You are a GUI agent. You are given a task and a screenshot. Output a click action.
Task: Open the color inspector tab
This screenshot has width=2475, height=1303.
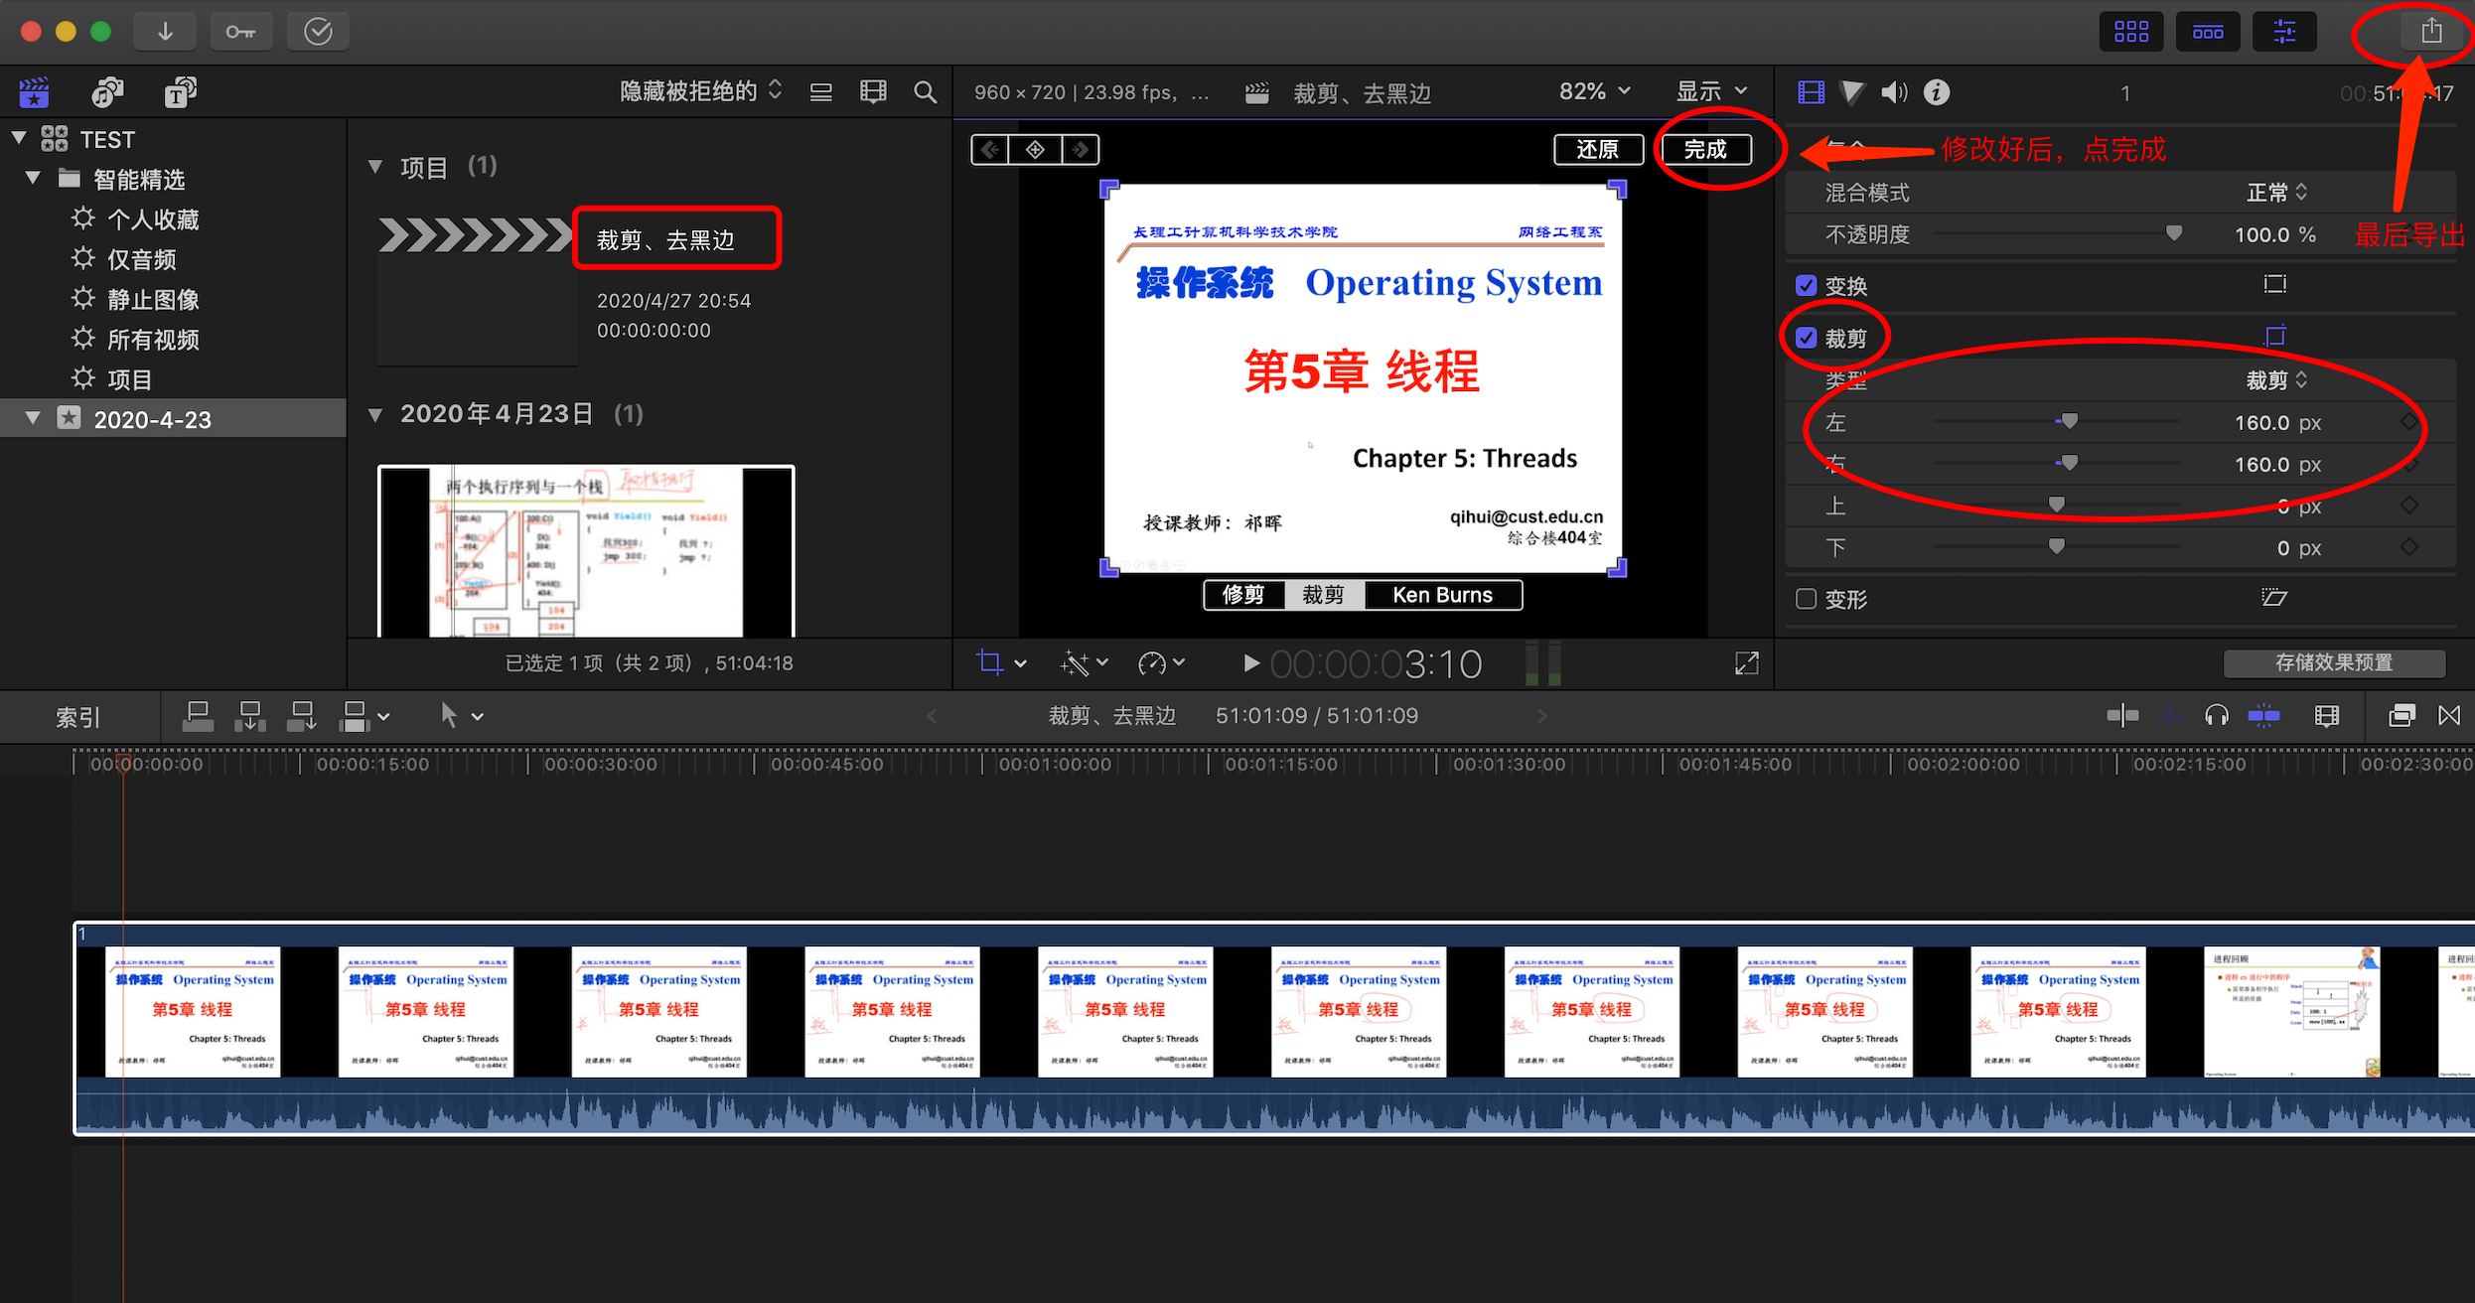[x=1852, y=92]
